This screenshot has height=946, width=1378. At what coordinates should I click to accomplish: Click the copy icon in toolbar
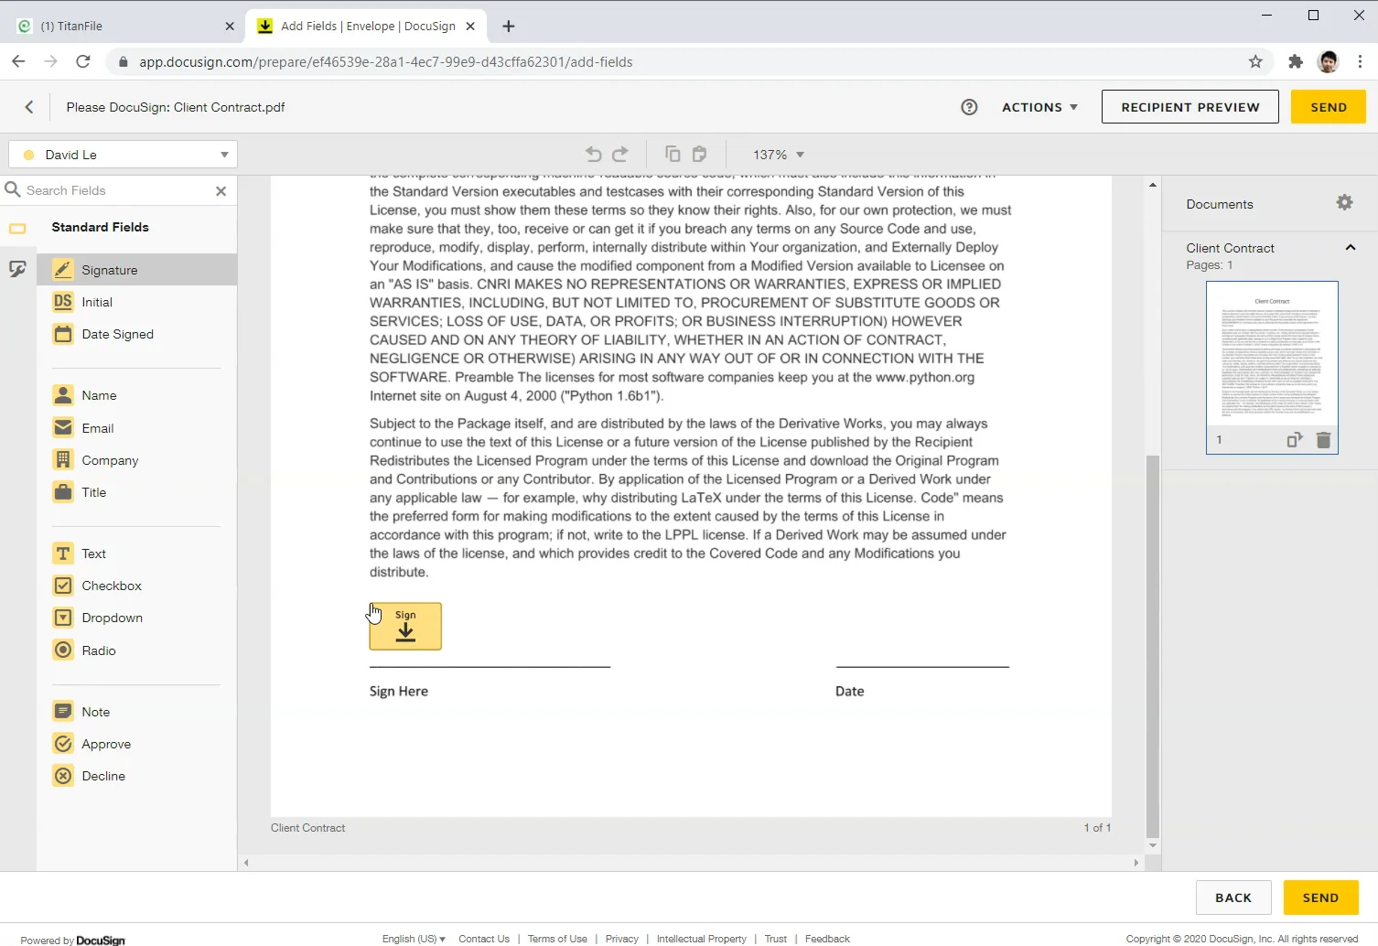(x=673, y=155)
